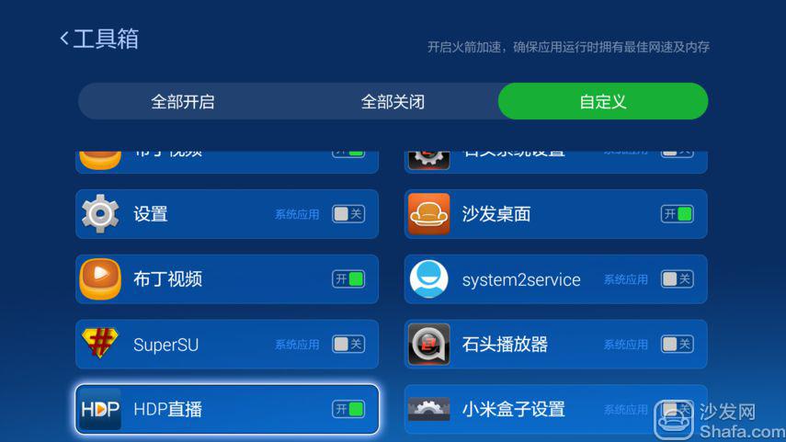Enable the system2service switch
786x442 pixels.
678,279
